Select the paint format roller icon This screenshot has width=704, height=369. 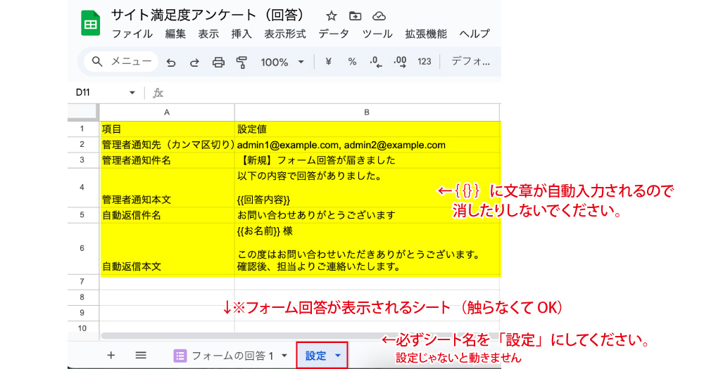click(x=242, y=63)
